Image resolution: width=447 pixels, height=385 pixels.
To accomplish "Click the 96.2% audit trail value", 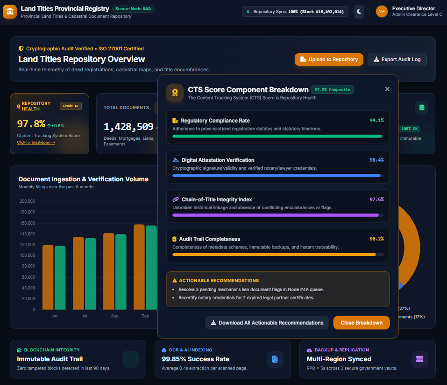I will [x=376, y=239].
